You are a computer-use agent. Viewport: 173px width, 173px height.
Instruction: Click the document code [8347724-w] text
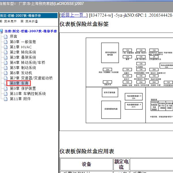(x=101, y=15)
